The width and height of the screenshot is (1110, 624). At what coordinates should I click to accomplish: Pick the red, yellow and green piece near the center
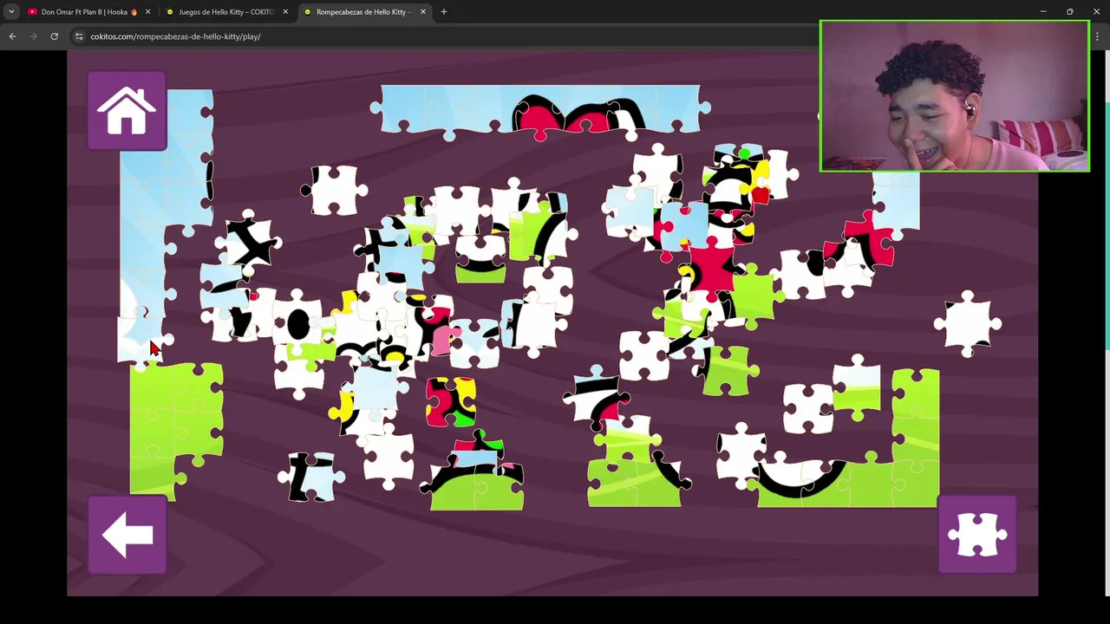click(451, 401)
